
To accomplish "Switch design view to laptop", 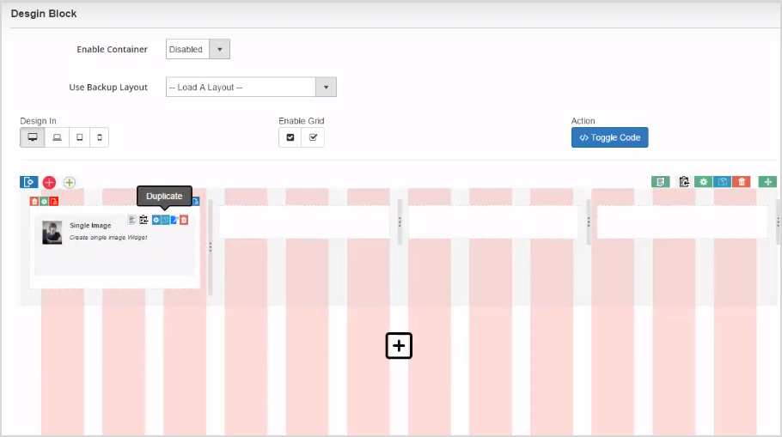I will click(x=57, y=137).
